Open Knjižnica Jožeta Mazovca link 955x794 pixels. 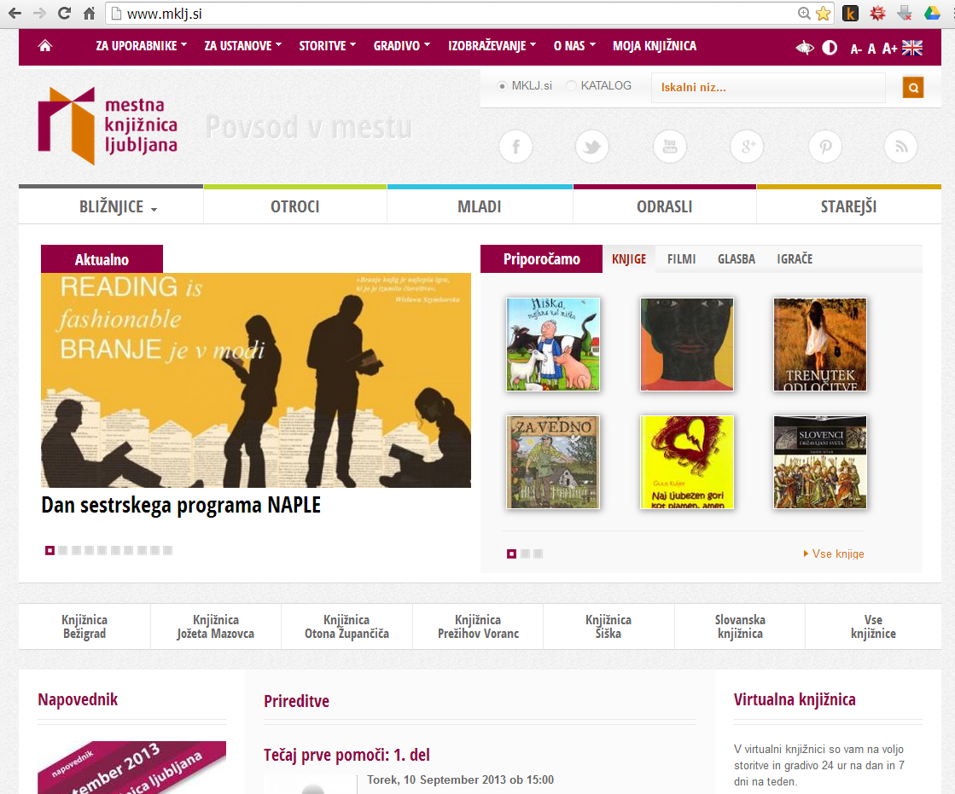click(x=216, y=627)
